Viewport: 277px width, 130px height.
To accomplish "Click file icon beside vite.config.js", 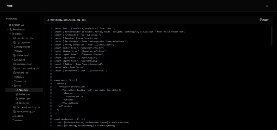I will click(14, 112).
